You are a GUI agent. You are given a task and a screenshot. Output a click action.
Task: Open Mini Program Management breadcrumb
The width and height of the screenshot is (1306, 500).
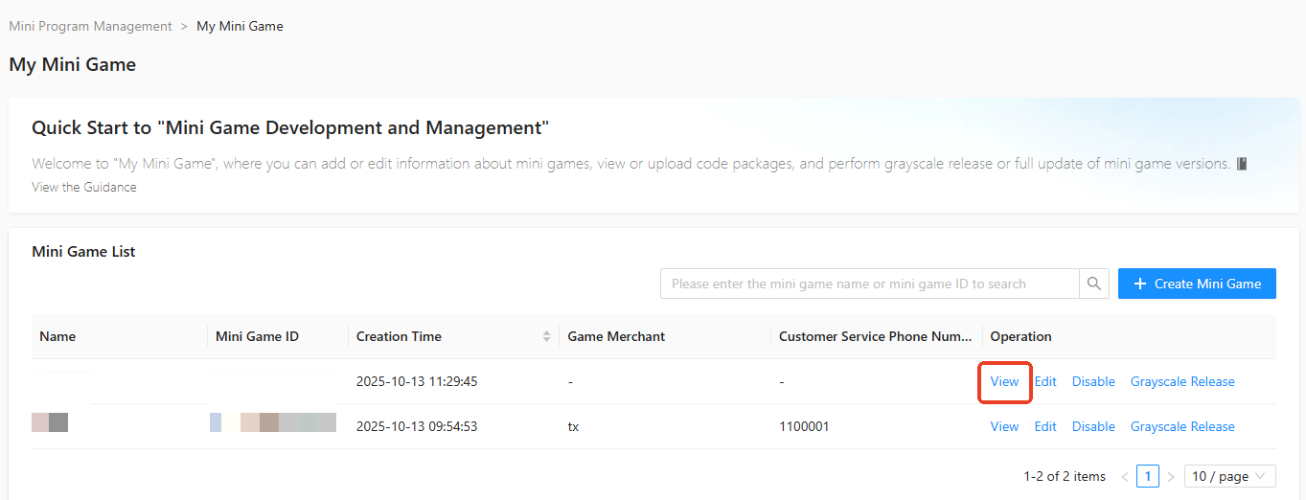click(90, 26)
